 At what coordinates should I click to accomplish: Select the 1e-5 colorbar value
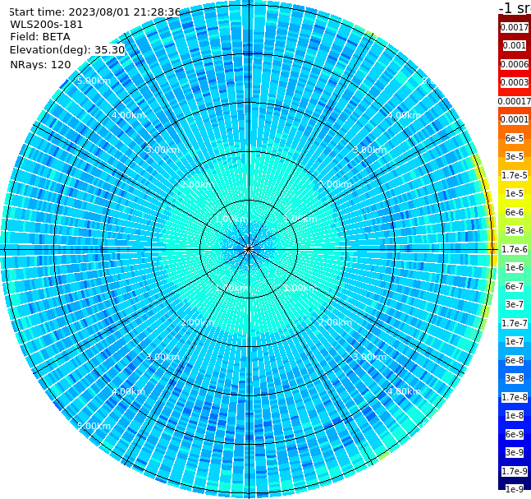[515, 193]
